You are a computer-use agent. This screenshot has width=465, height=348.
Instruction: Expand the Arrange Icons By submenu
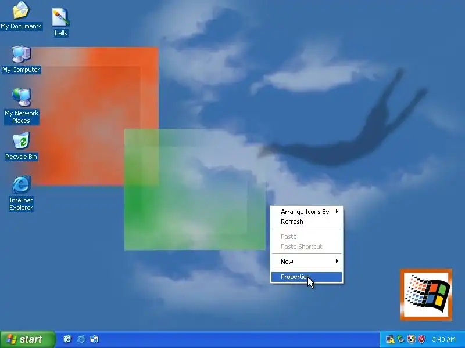(307, 212)
